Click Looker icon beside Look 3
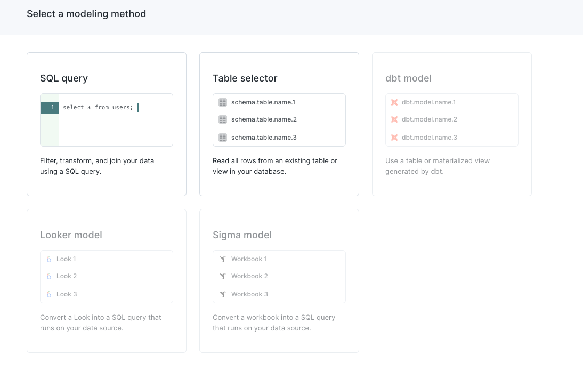Viewport: 583px width, 371px height. [x=48, y=294]
